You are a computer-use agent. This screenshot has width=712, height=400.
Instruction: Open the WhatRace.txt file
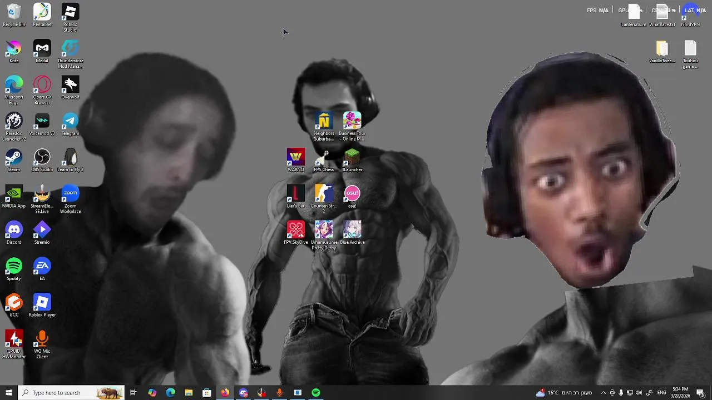click(x=662, y=16)
